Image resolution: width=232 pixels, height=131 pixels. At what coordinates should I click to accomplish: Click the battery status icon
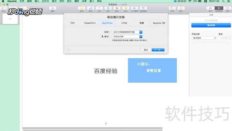click(200, 1)
